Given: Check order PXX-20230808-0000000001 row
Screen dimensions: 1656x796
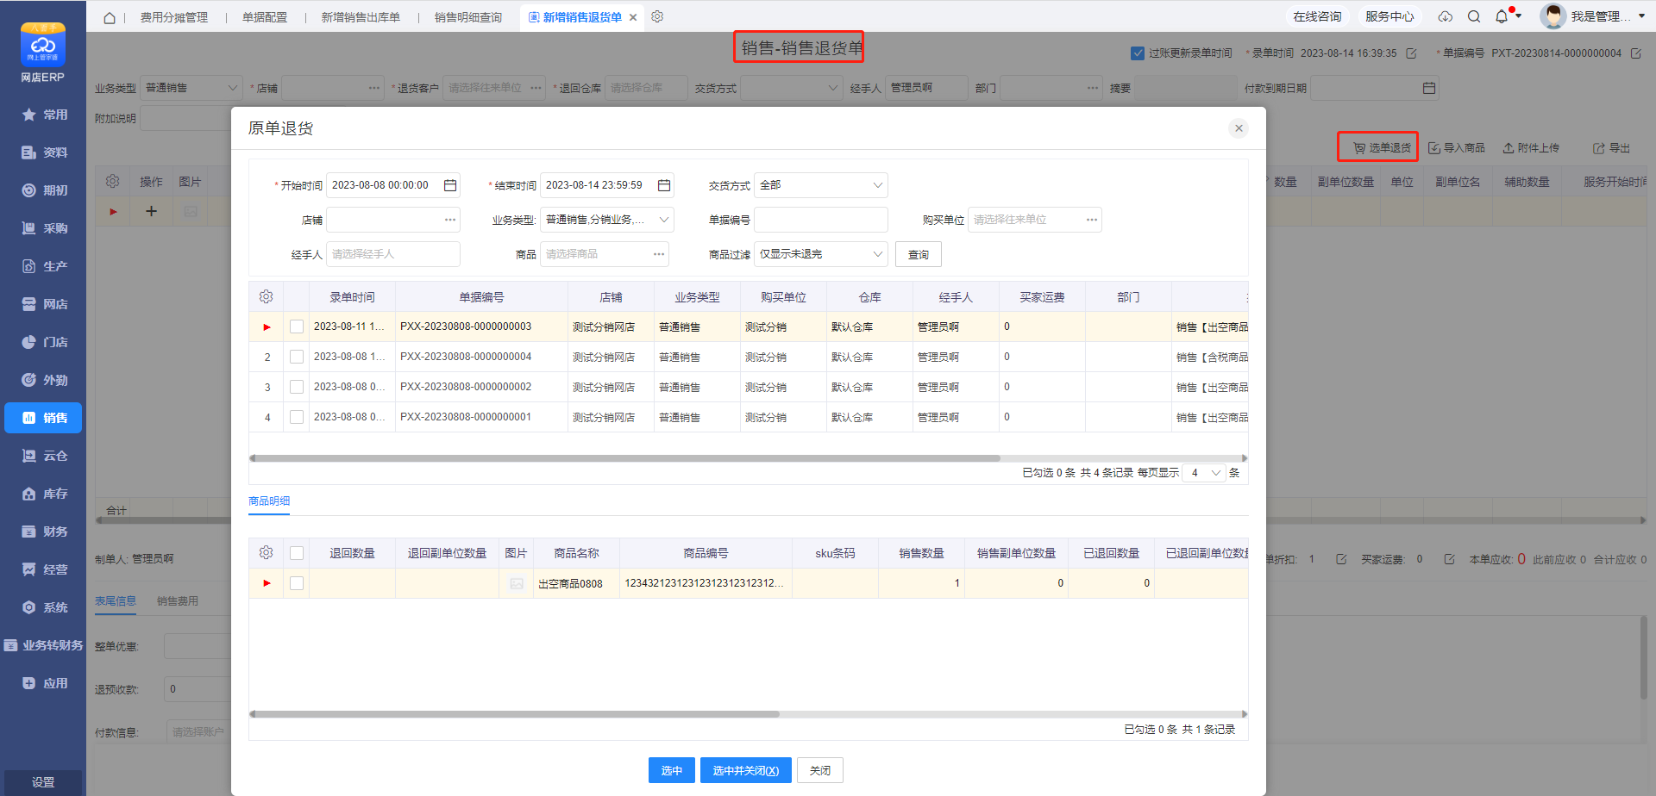Looking at the screenshot, I should click(297, 417).
